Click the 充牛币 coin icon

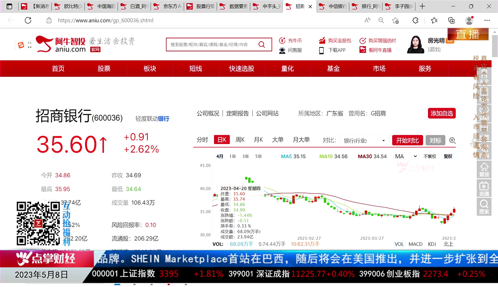tap(282, 40)
